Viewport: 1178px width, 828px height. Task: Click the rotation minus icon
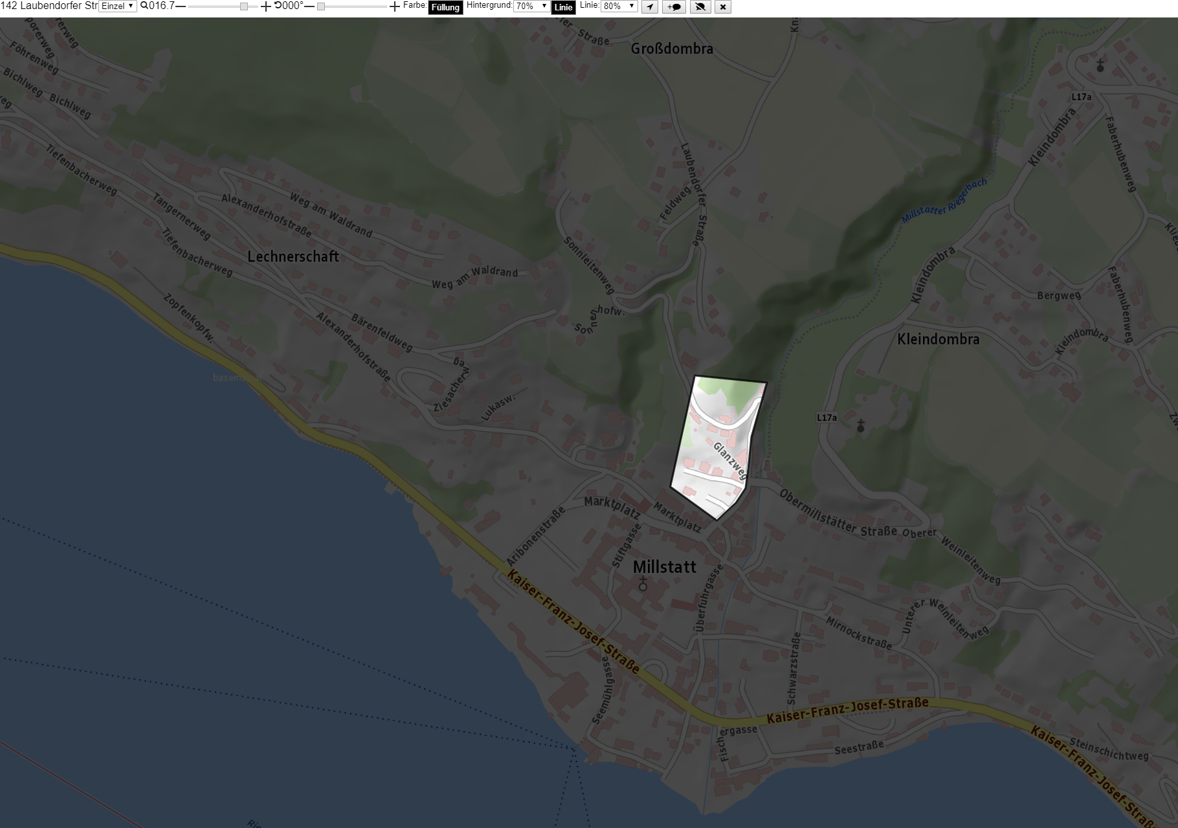pos(309,6)
